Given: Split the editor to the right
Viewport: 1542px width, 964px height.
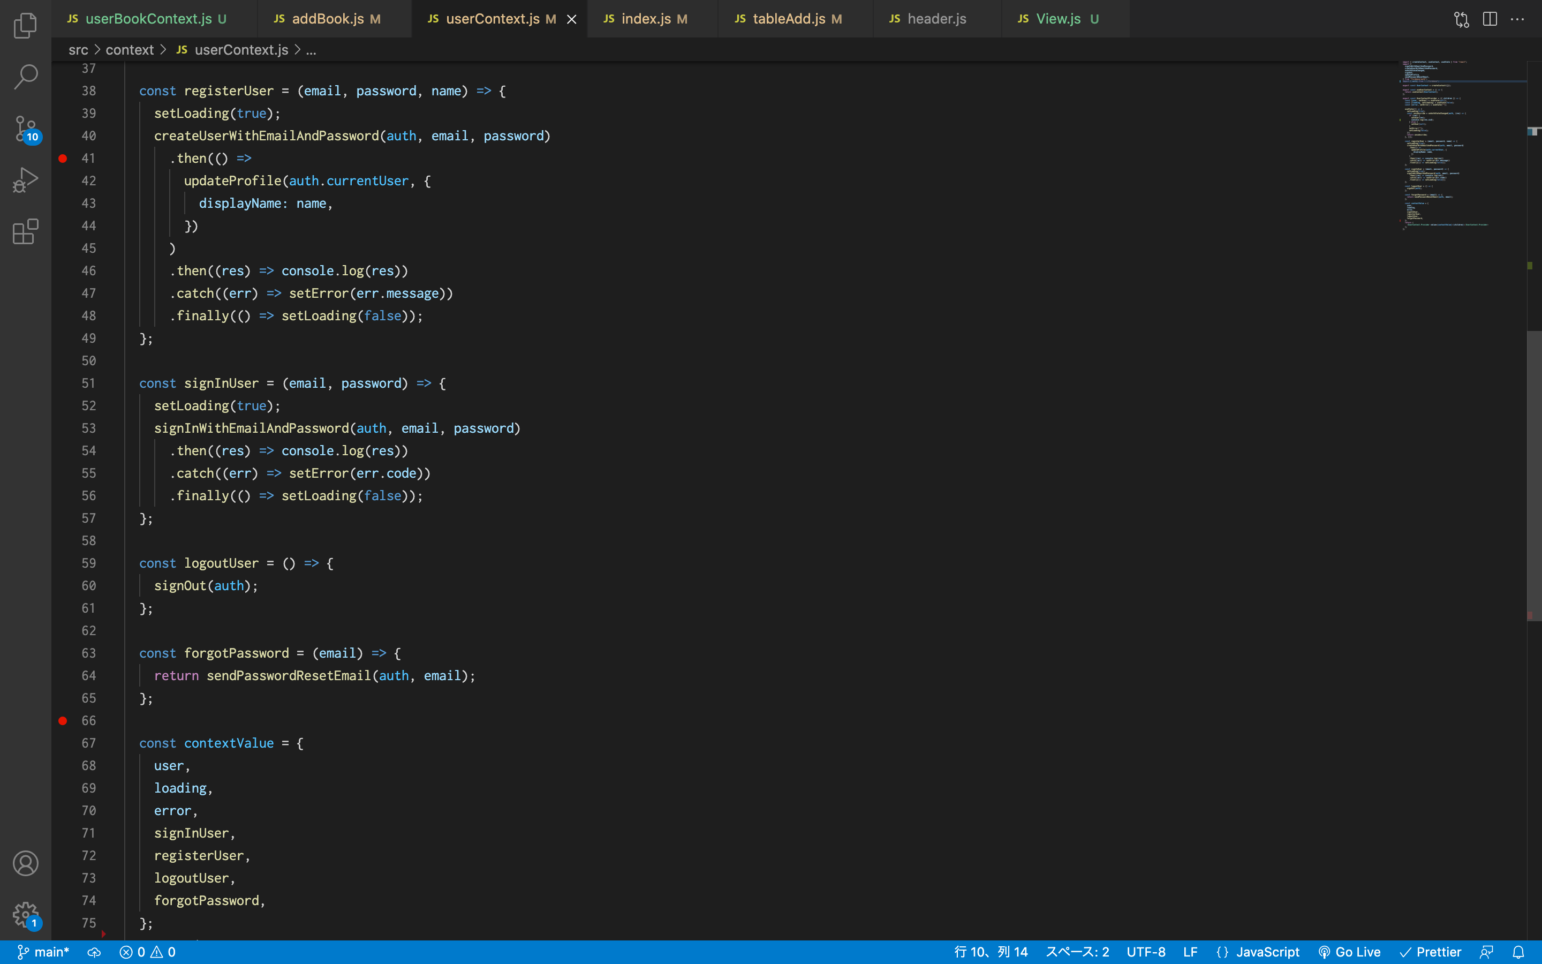Looking at the screenshot, I should (1490, 19).
